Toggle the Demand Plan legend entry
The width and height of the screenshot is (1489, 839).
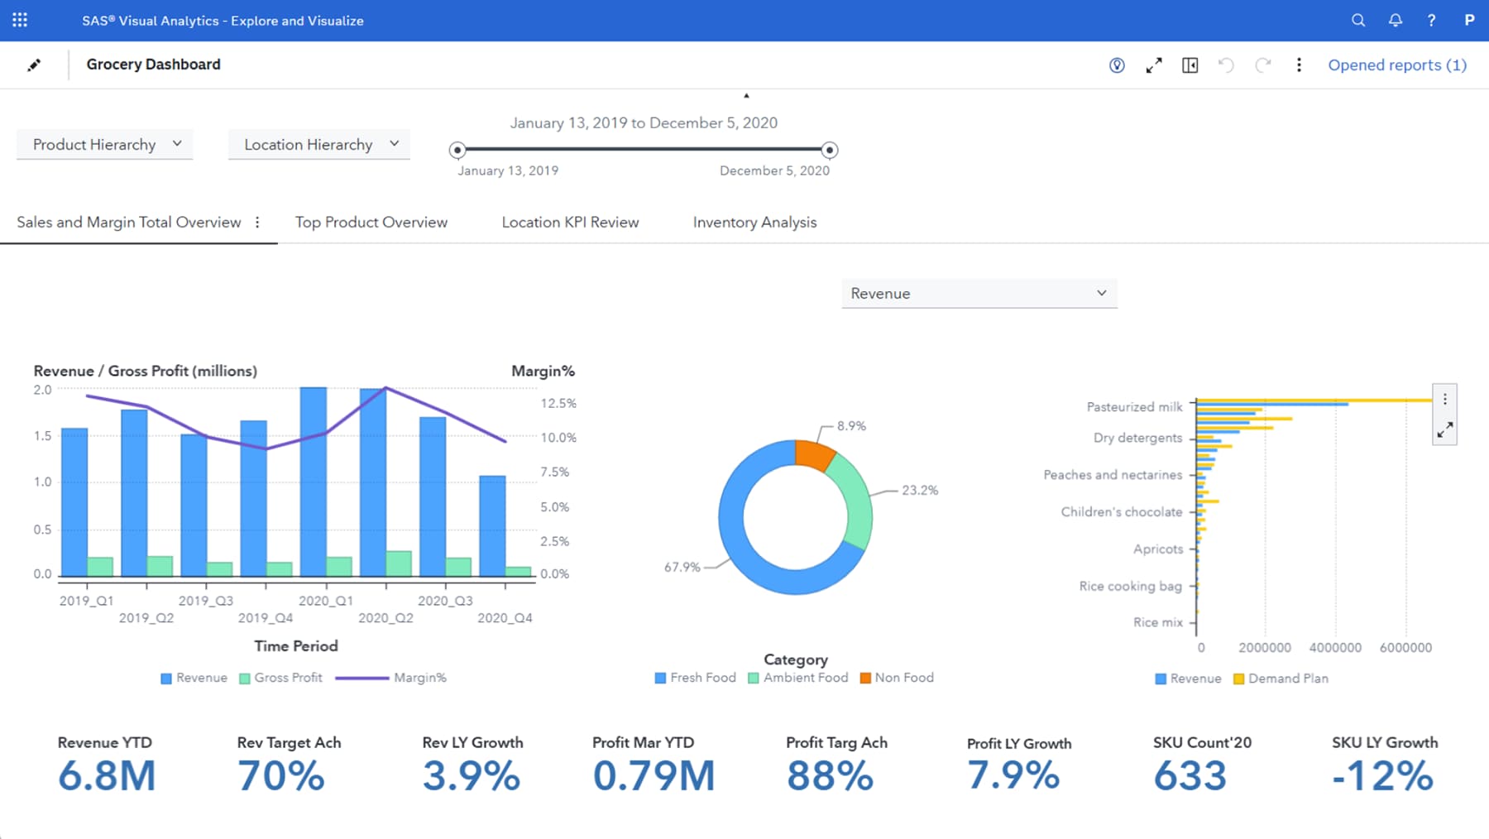click(1281, 678)
